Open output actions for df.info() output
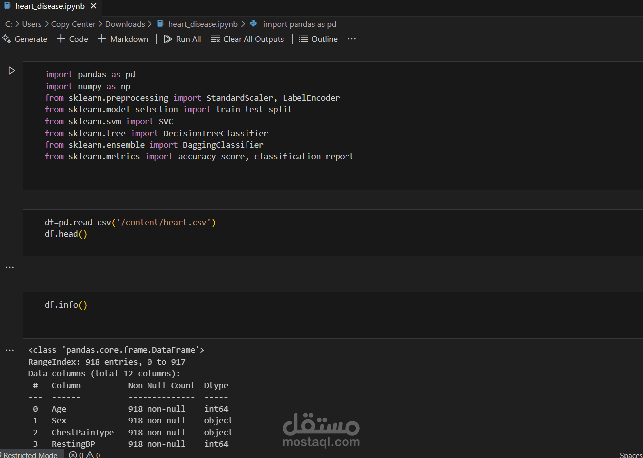Image resolution: width=643 pixels, height=458 pixels. point(10,350)
